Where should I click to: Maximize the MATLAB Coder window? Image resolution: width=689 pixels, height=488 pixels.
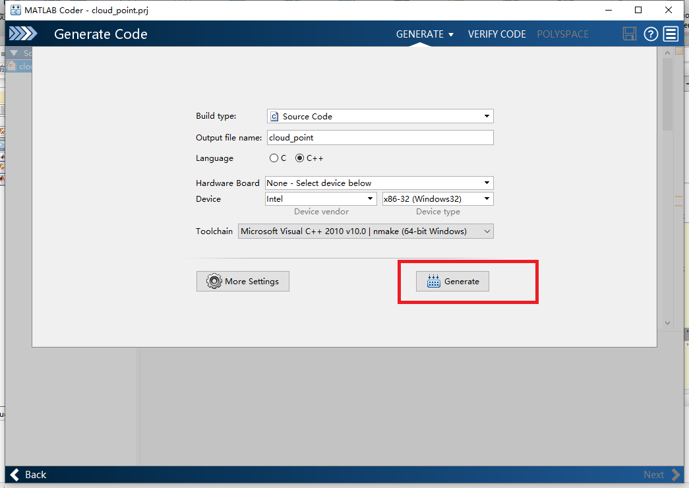tap(638, 10)
